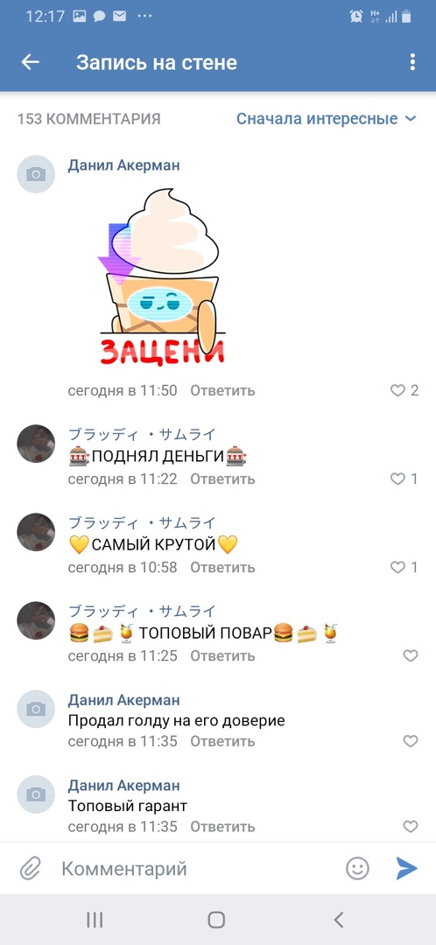Like the ТОПОВЫЙ ПОВАР comment
The height and width of the screenshot is (945, 436).
(411, 655)
